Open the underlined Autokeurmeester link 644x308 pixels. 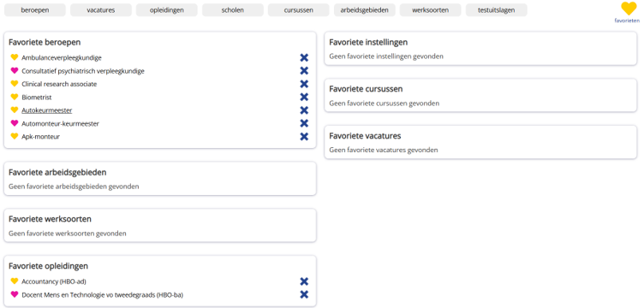(47, 110)
